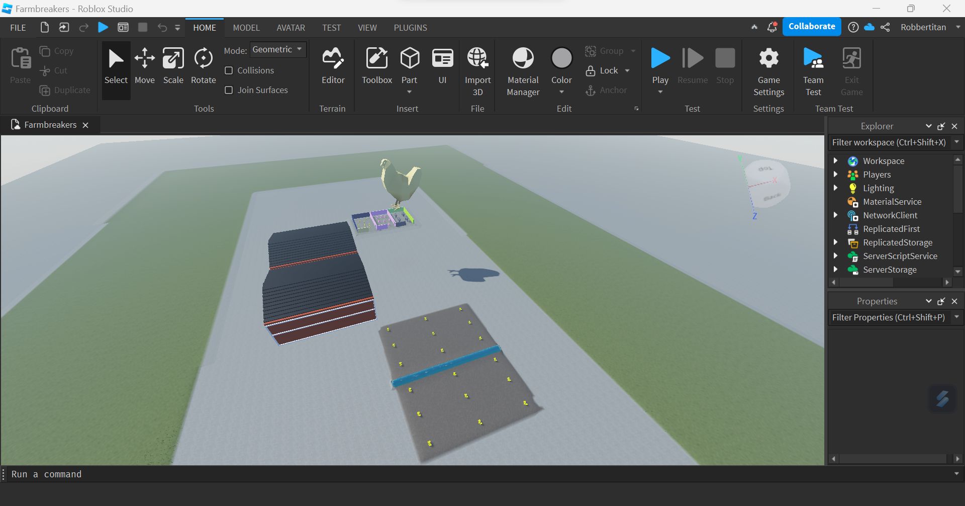
Task: Open the Robbertitan account dropdown arrow
Action: (x=957, y=27)
